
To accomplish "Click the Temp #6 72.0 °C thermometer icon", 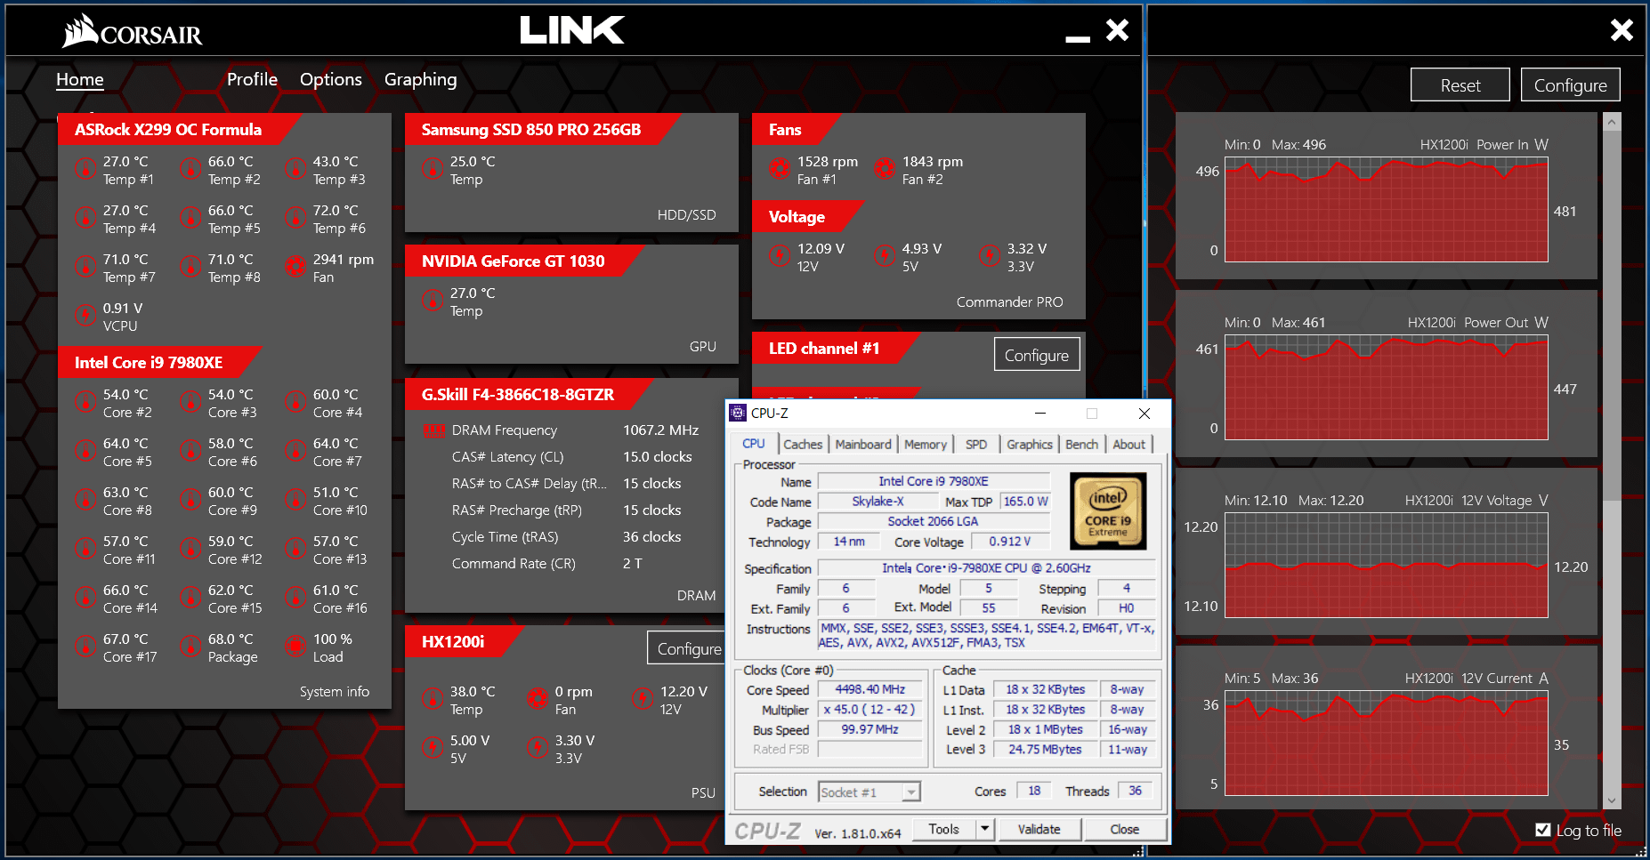I will [x=295, y=217].
